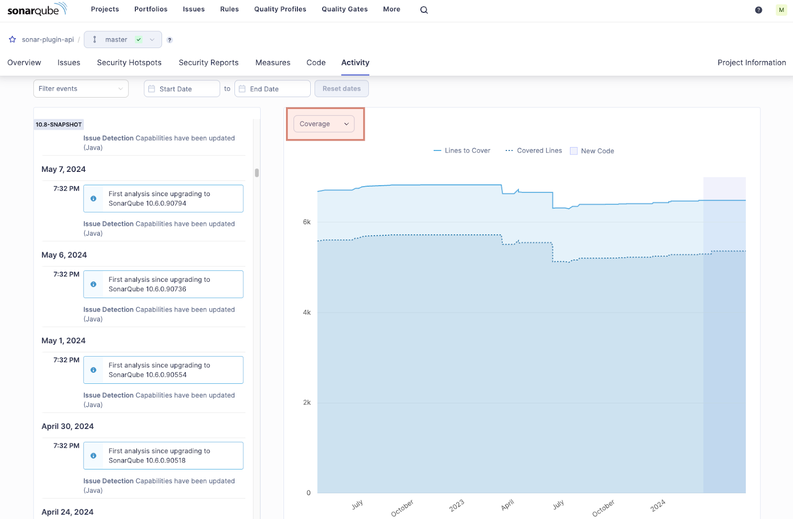This screenshot has width=793, height=519.
Task: Open Project Information
Action: pyautogui.click(x=751, y=62)
